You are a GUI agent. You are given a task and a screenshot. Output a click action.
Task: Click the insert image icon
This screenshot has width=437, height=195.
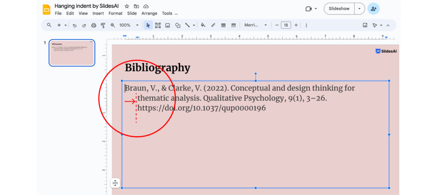tap(168, 26)
